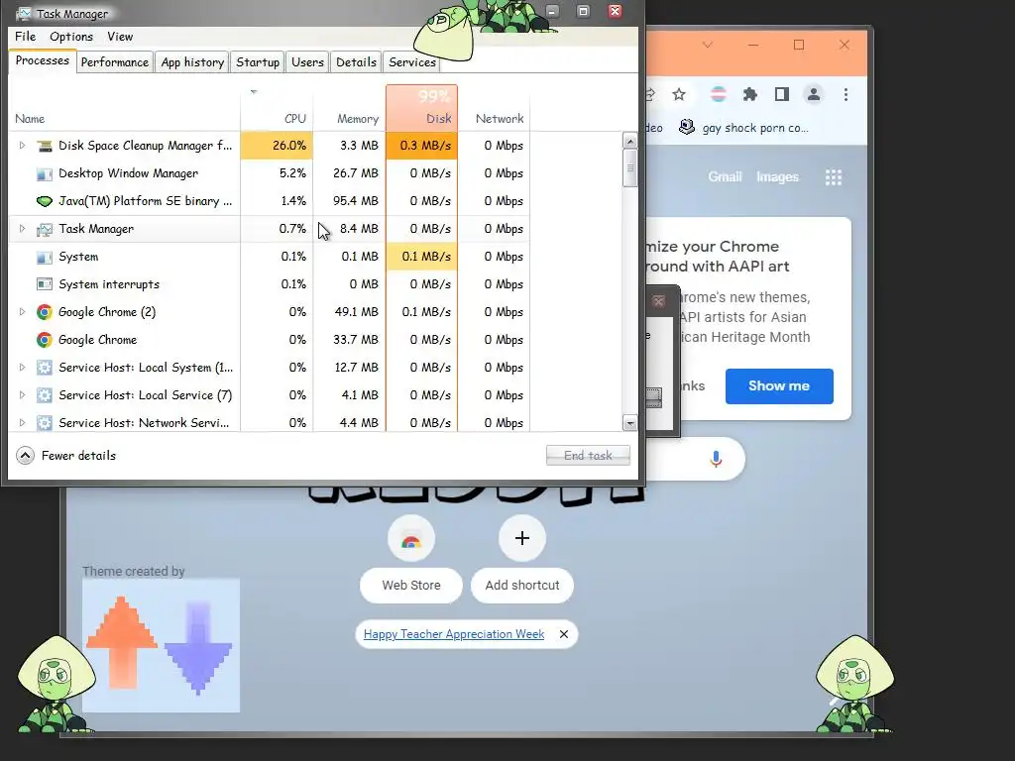1015x761 pixels.
Task: Click the single Google Chrome process icon
Action: 44,340
